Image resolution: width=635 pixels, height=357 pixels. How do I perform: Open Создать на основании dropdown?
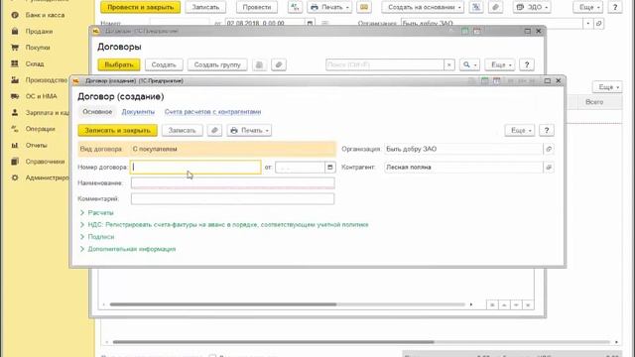click(423, 7)
